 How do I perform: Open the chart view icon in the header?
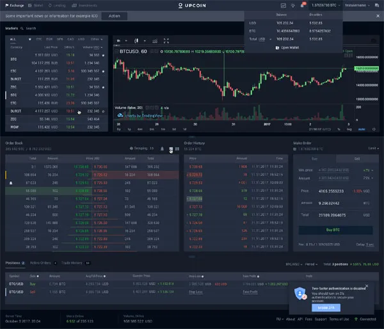tap(284, 5)
